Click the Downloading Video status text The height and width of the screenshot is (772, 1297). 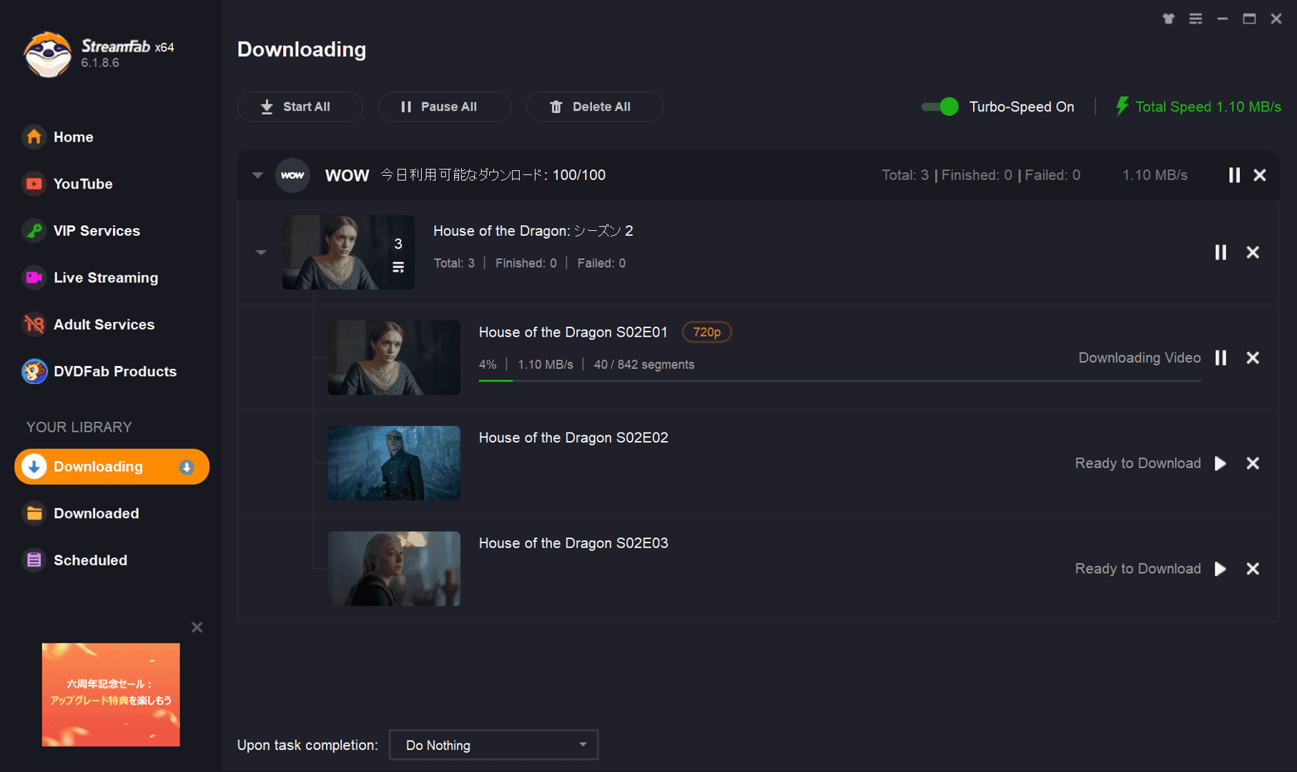(1139, 357)
